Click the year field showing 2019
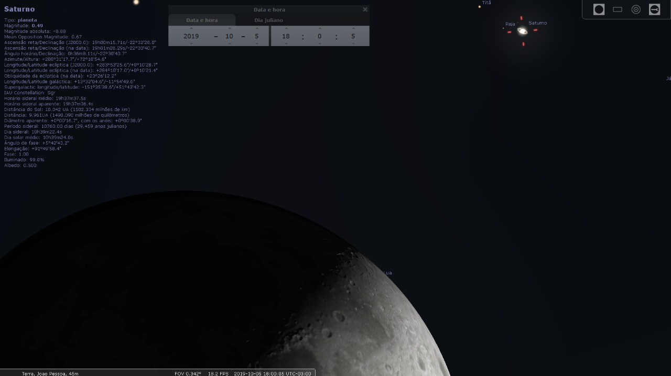The width and height of the screenshot is (671, 376). 191,36
